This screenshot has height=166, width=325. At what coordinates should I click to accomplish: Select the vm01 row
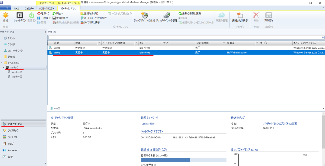point(186,48)
